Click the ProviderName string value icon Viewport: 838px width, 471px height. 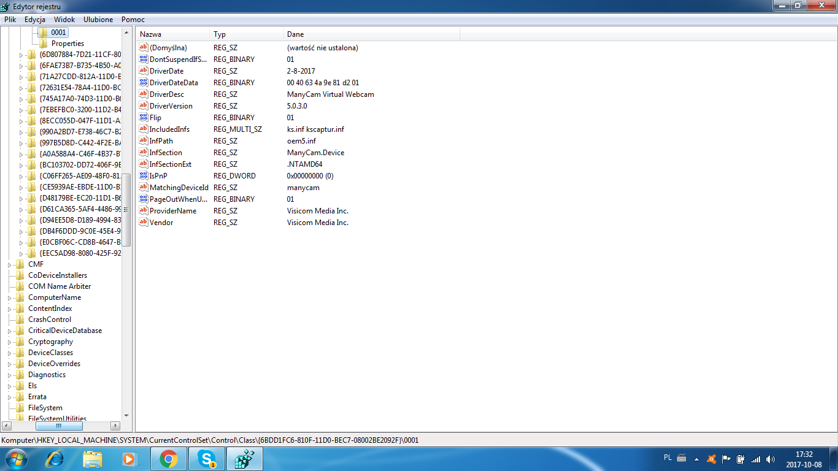click(144, 211)
